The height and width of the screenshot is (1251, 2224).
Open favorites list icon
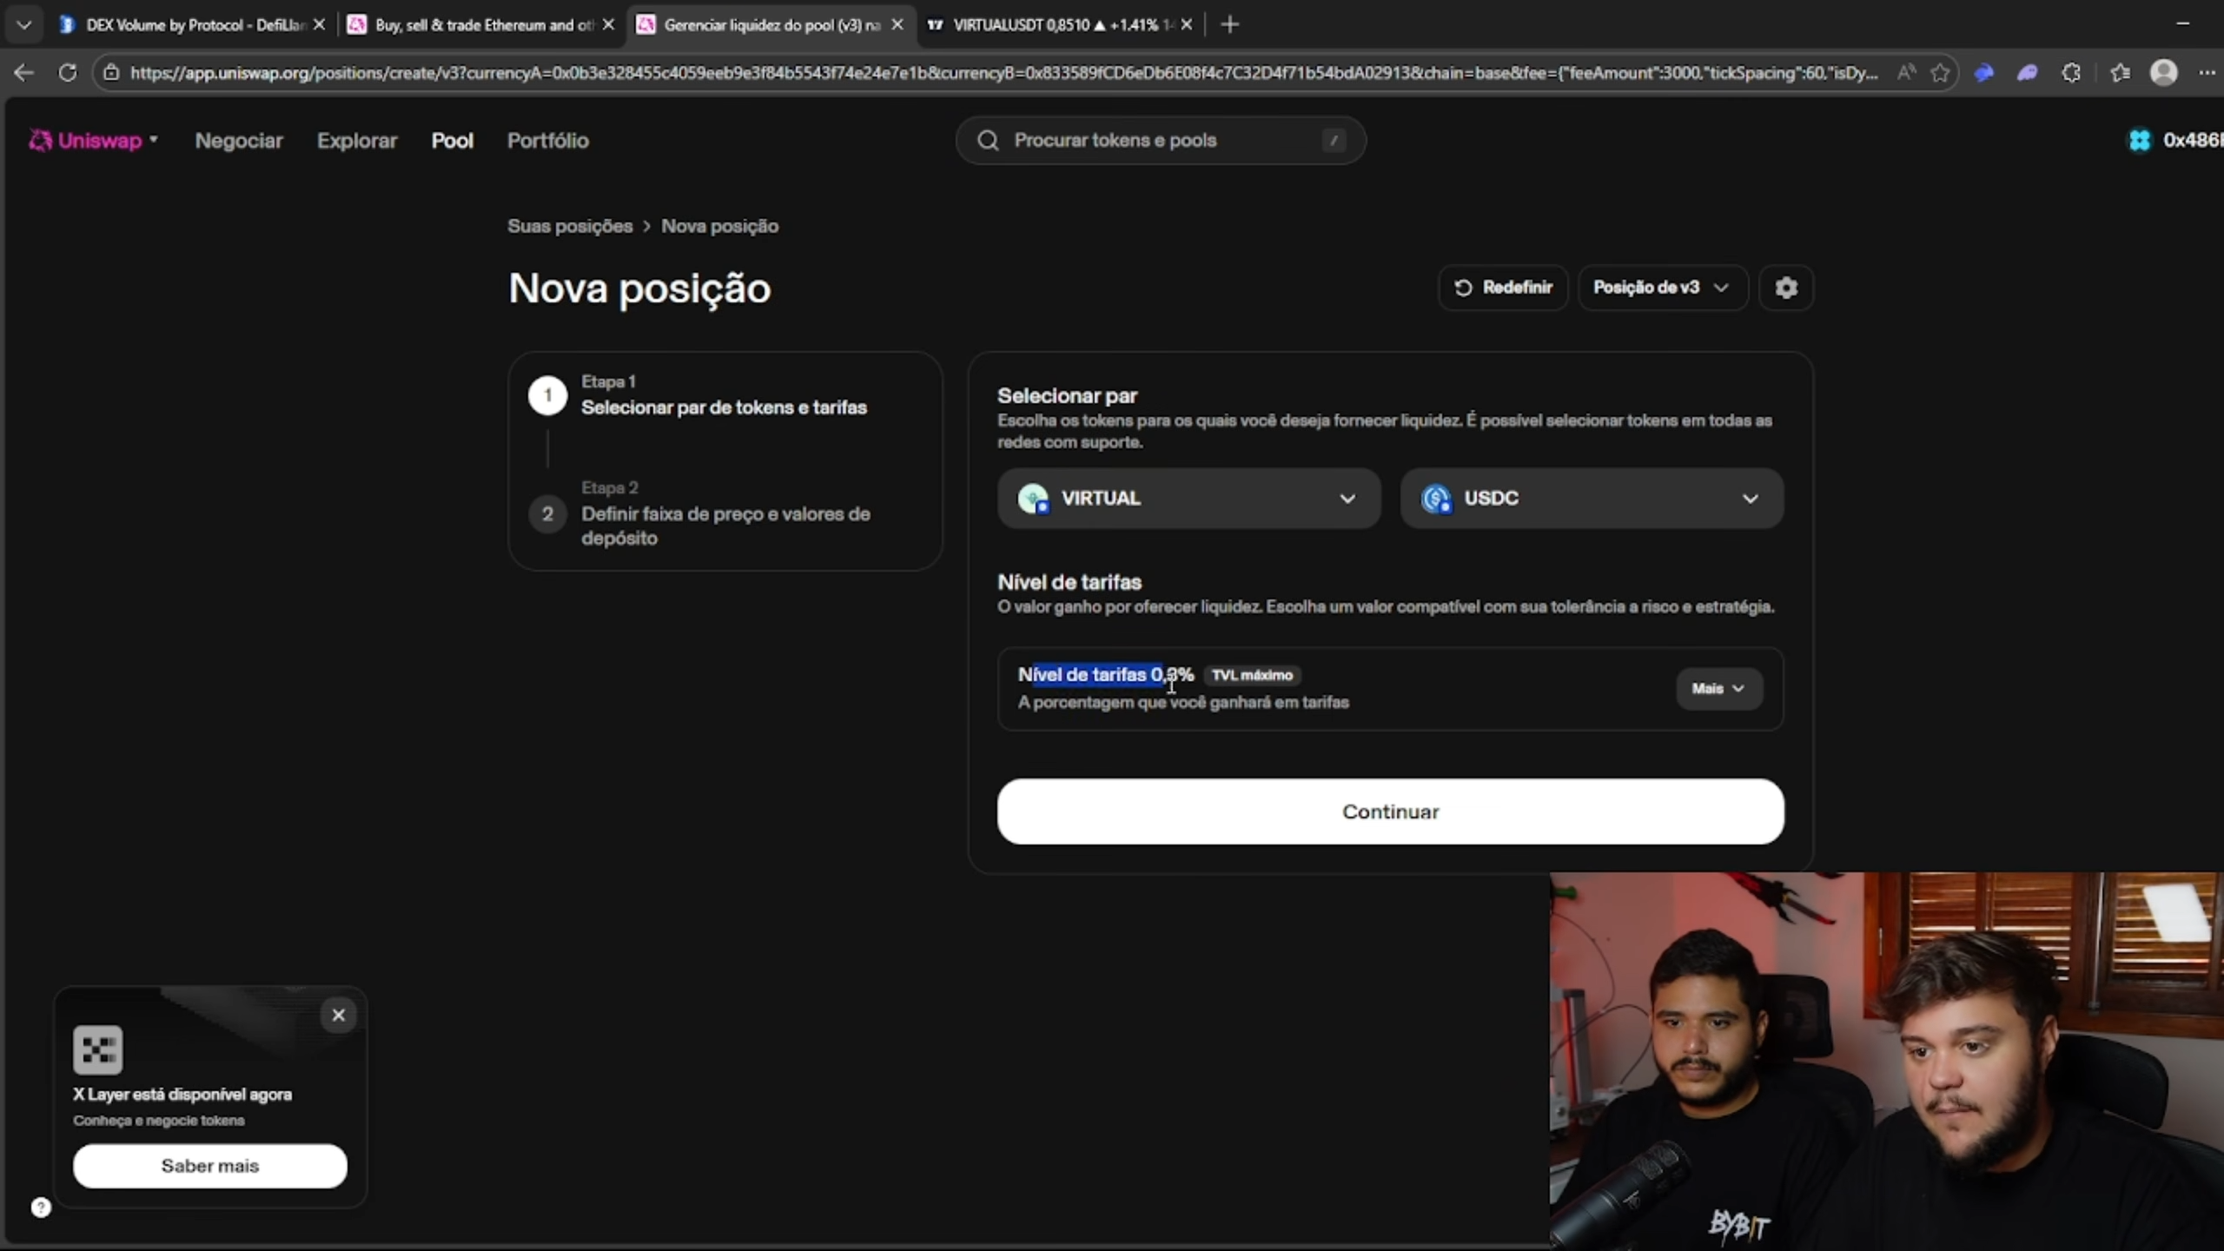click(x=2120, y=72)
